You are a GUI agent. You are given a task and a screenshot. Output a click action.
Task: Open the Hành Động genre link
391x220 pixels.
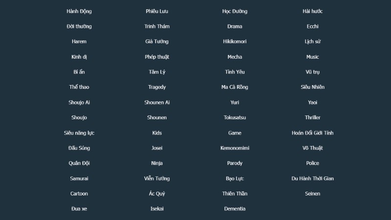click(x=79, y=11)
